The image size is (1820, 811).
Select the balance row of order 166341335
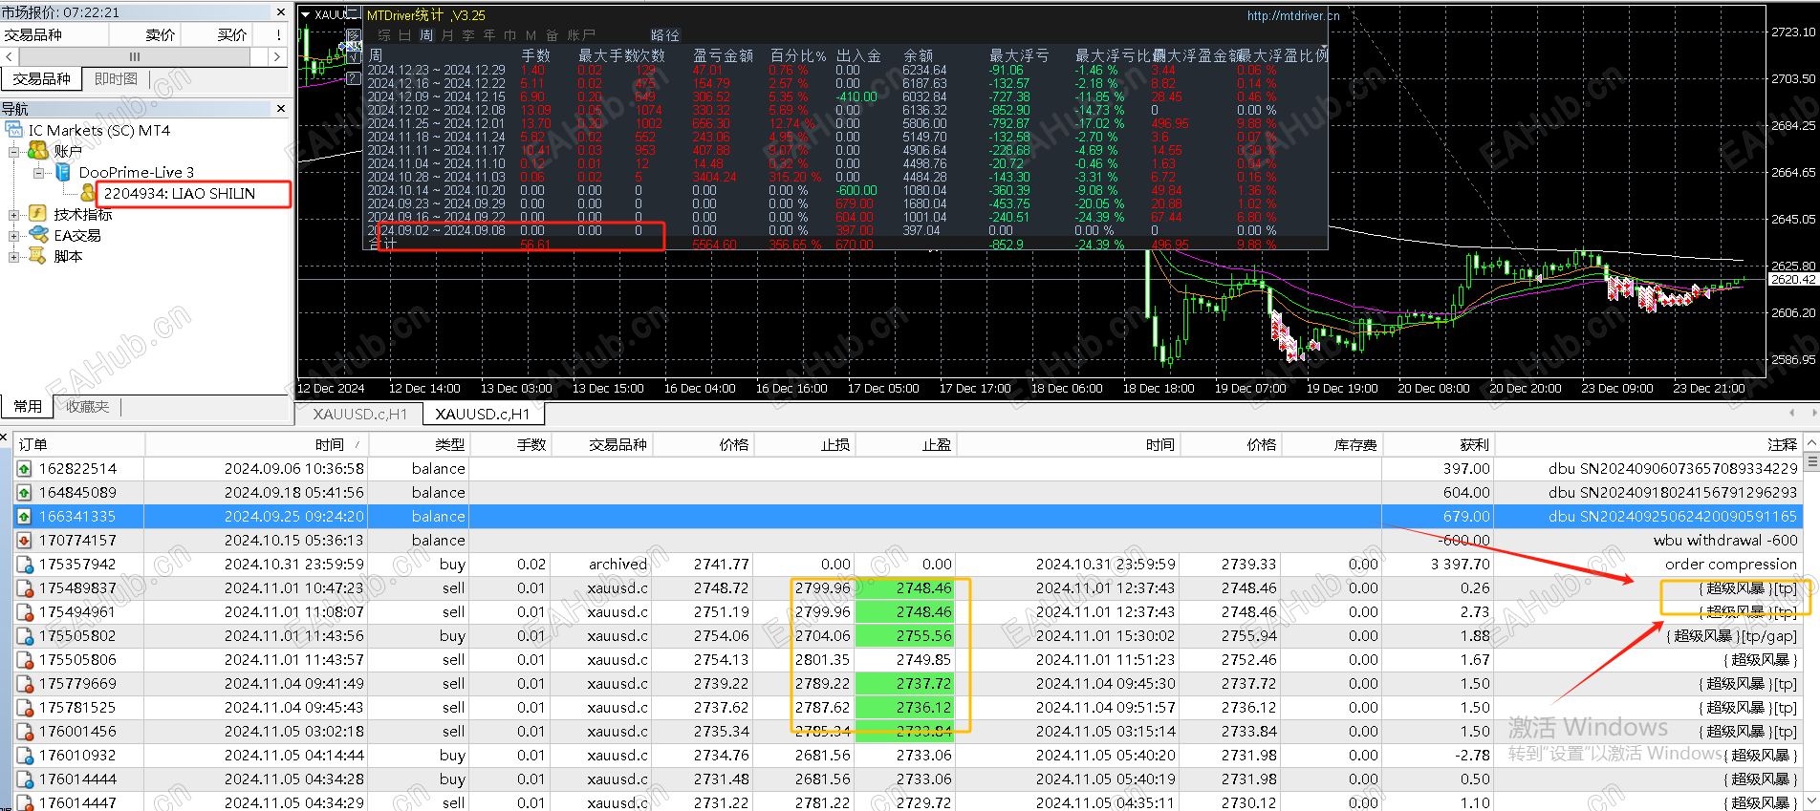(908, 517)
